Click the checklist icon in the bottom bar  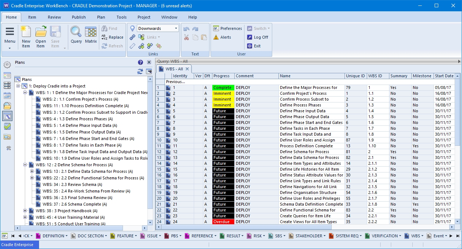click(x=5, y=236)
